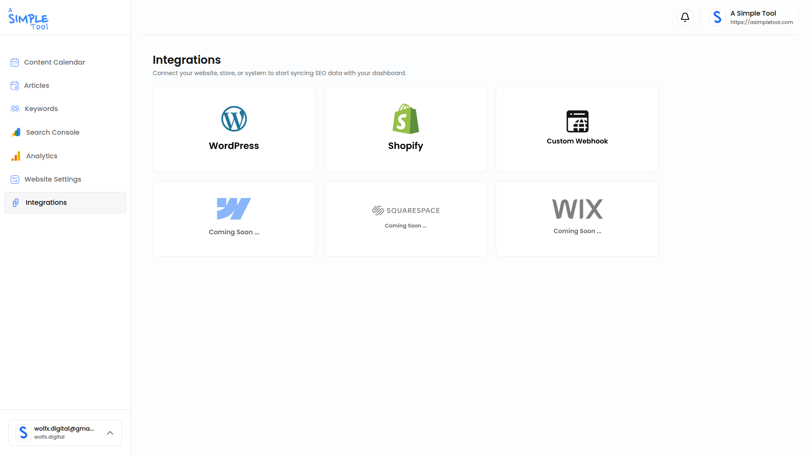Image resolution: width=810 pixels, height=456 pixels.
Task: Click the Integrations sidebar icon
Action: 15,202
